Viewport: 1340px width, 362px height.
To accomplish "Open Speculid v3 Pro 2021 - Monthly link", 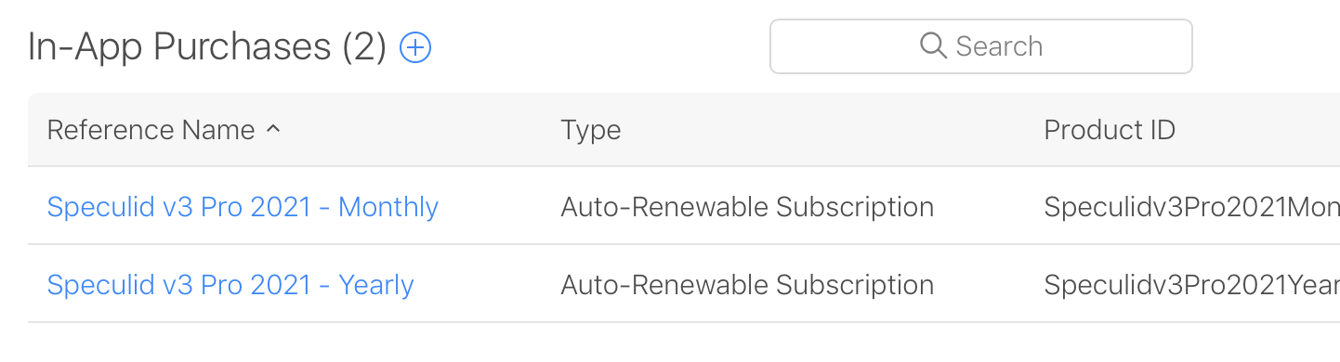I will pyautogui.click(x=243, y=206).
